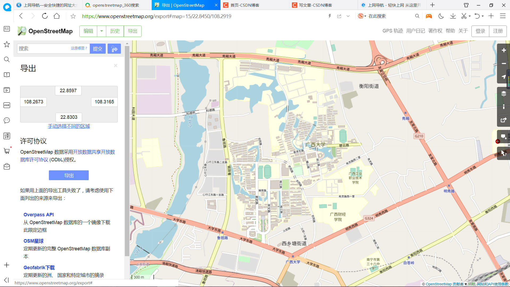
Task: Open the Overpass API link
Action: (39, 214)
